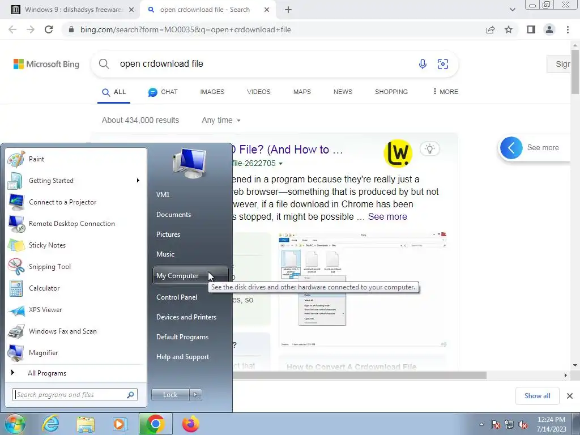Image resolution: width=580 pixels, height=435 pixels.
Task: Click in Search programs and files box
Action: (74, 395)
